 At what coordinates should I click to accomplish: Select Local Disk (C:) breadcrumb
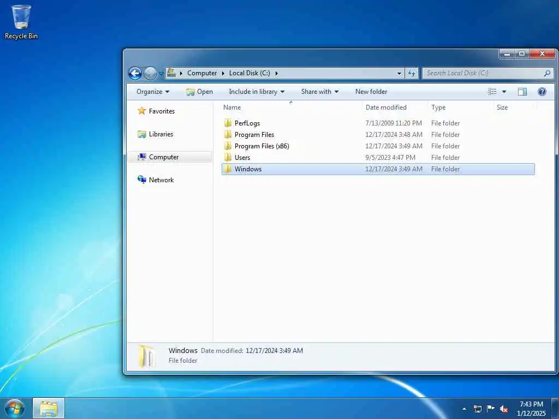pyautogui.click(x=249, y=73)
